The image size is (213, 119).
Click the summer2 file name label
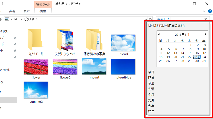point(36,102)
